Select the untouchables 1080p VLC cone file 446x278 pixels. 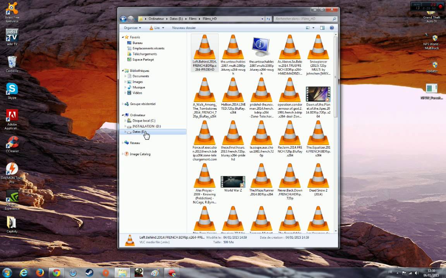233,47
